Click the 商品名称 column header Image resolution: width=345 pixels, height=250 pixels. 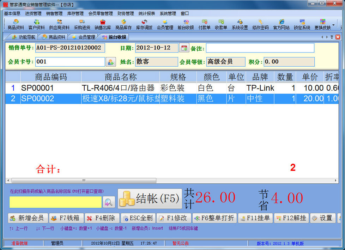tap(121, 77)
